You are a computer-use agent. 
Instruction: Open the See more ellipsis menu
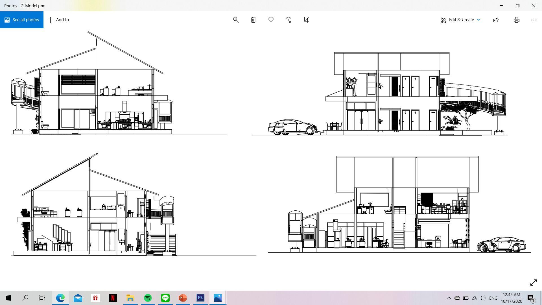coord(533,20)
